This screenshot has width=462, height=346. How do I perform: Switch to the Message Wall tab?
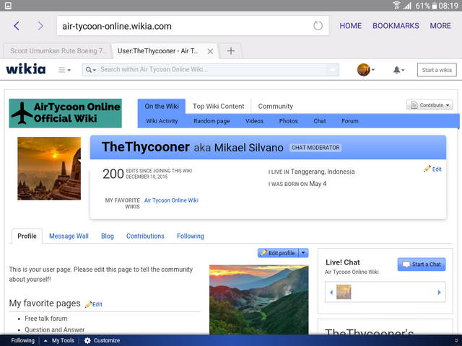point(69,236)
